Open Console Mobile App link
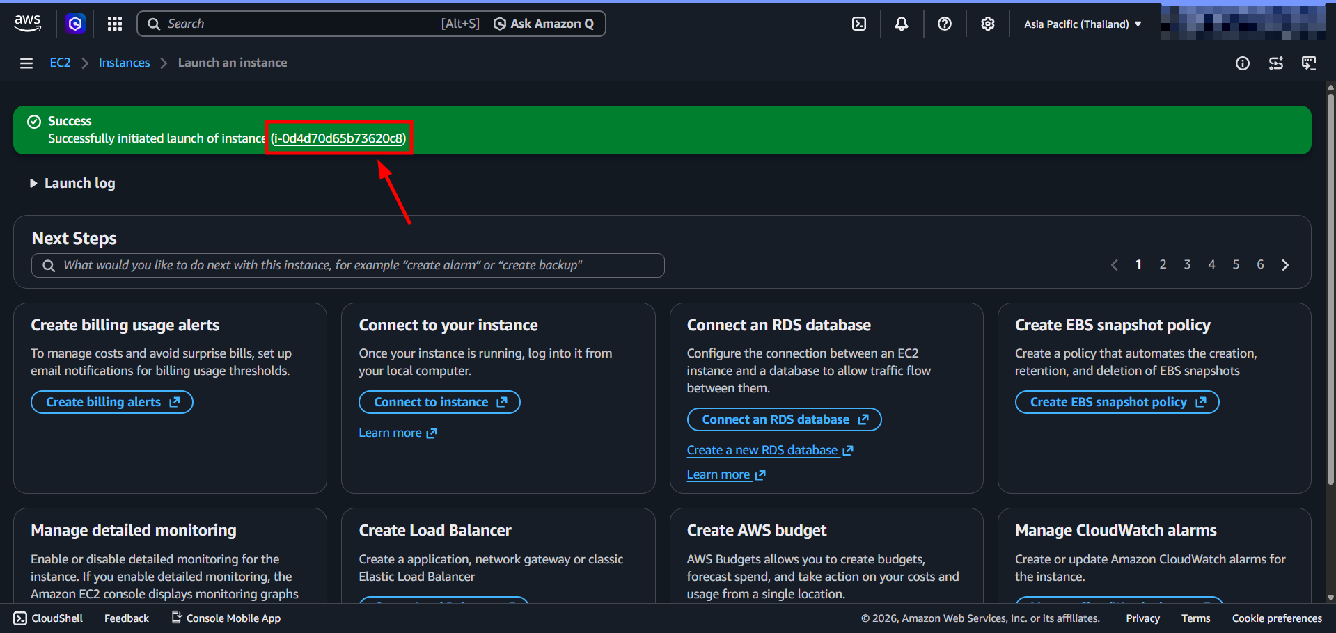The width and height of the screenshot is (1336, 633). click(x=226, y=618)
